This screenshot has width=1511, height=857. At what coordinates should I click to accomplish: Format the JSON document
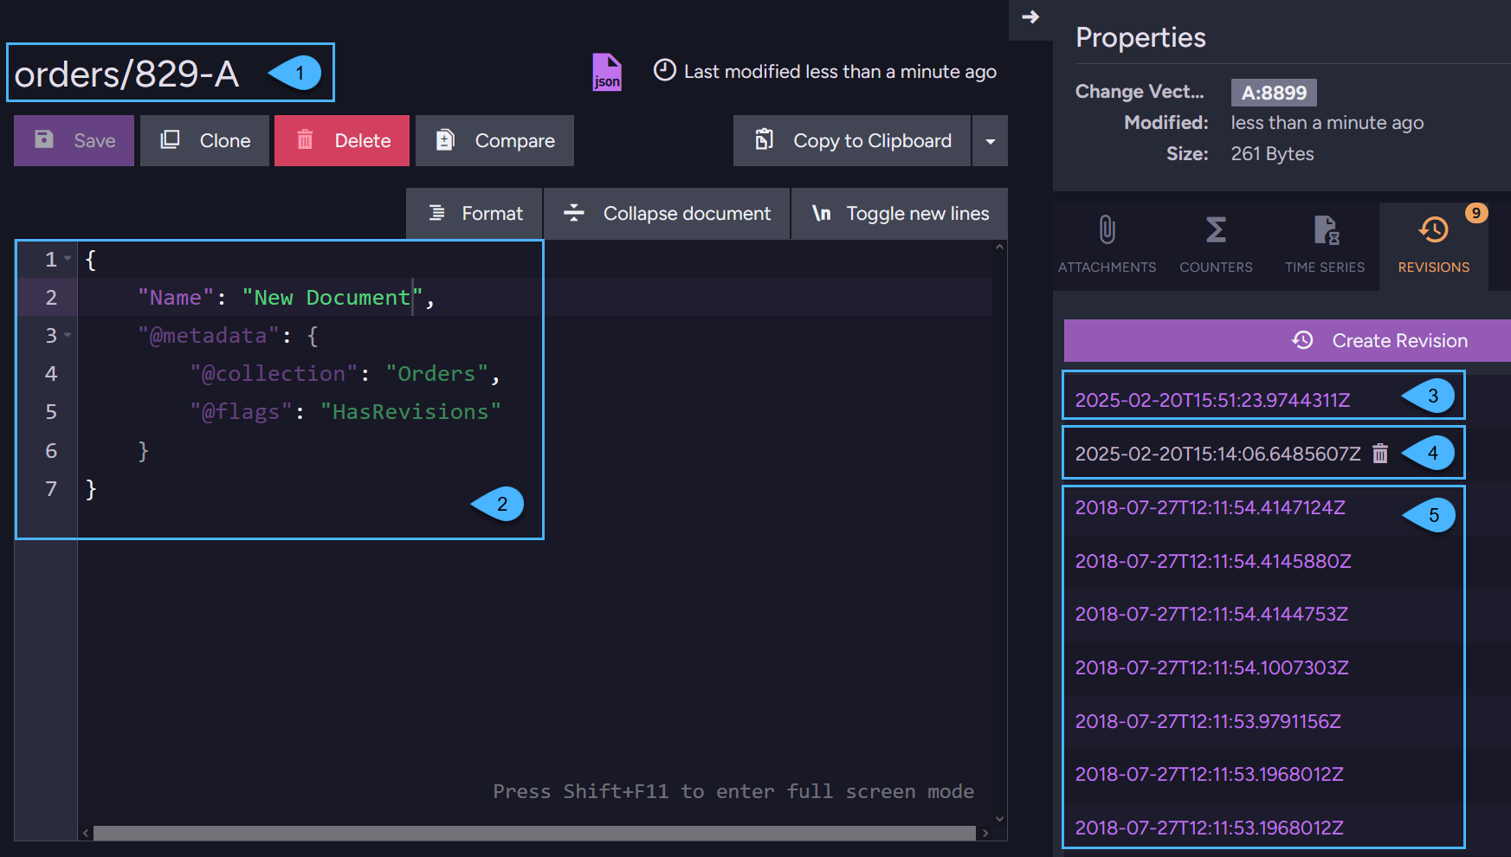click(475, 214)
